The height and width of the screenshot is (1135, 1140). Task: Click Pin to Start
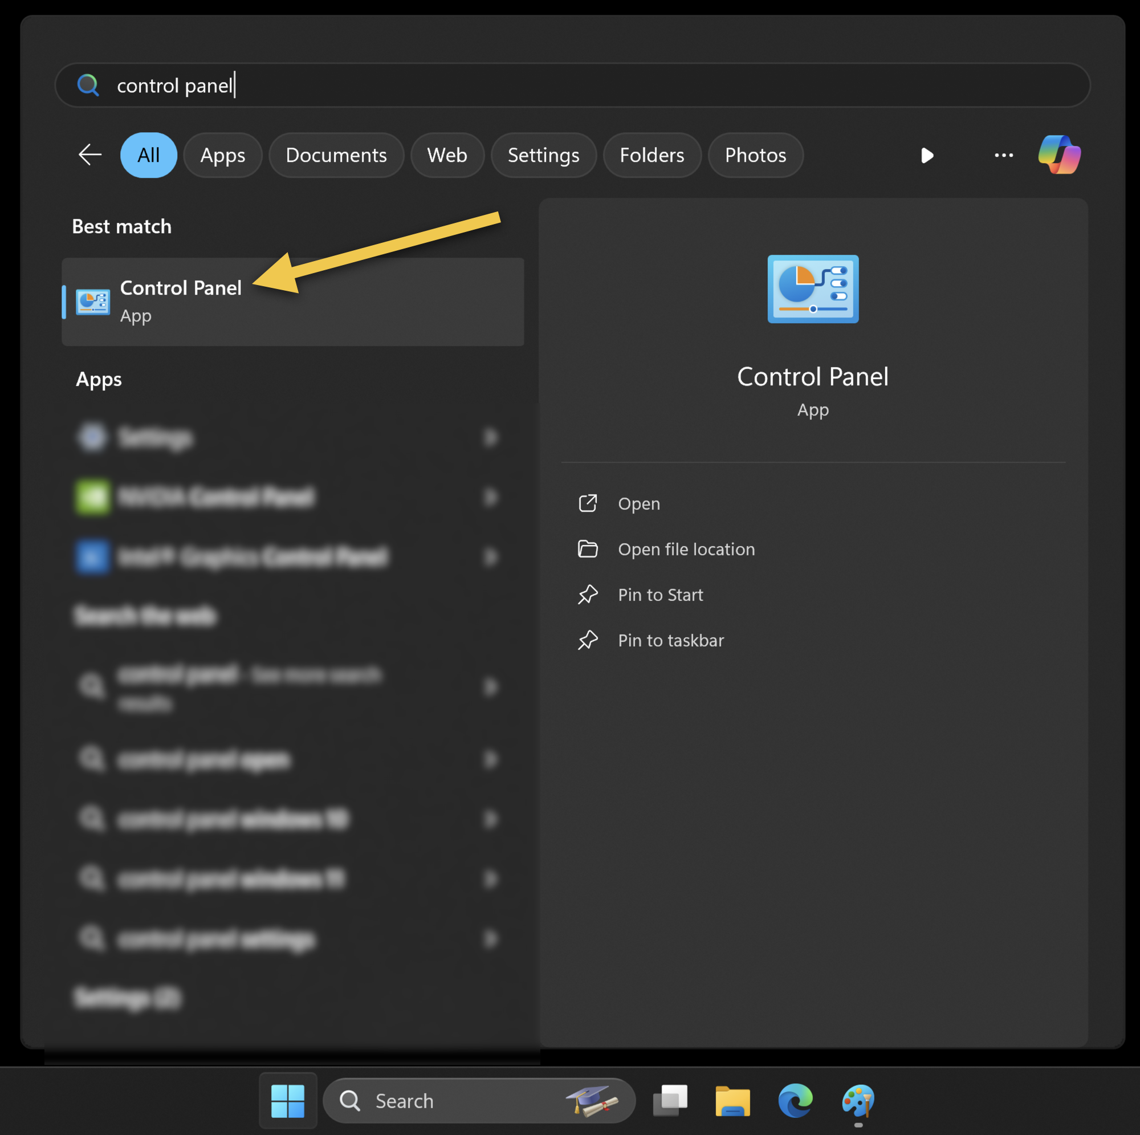pos(659,595)
